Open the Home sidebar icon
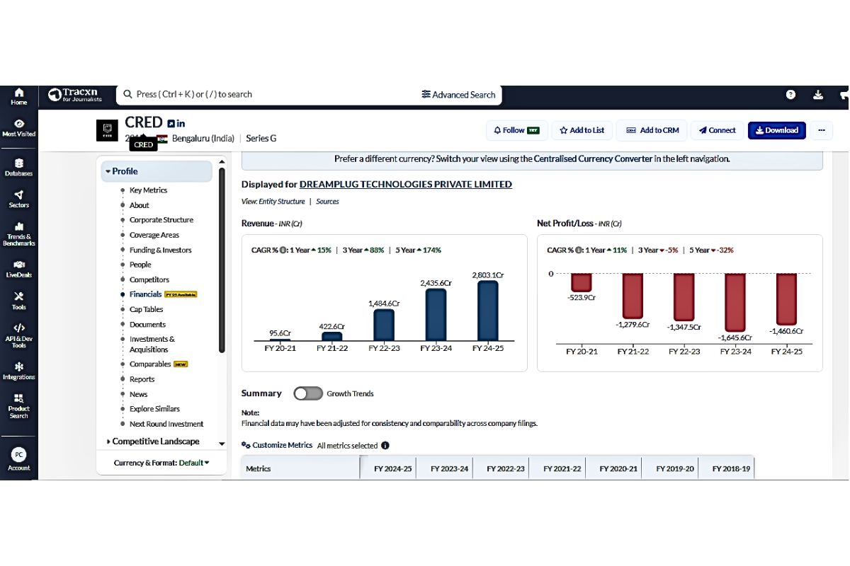Screen dimensions: 850x566 point(18,96)
